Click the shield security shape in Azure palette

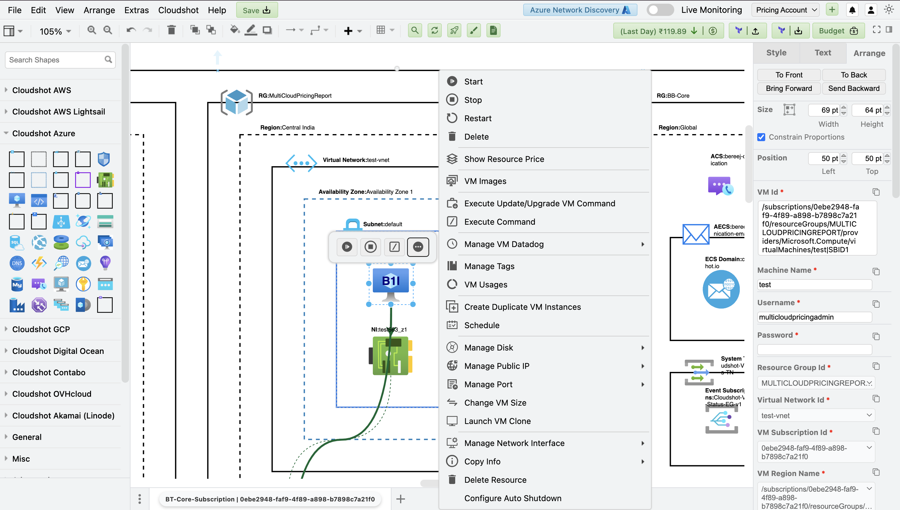tap(104, 159)
